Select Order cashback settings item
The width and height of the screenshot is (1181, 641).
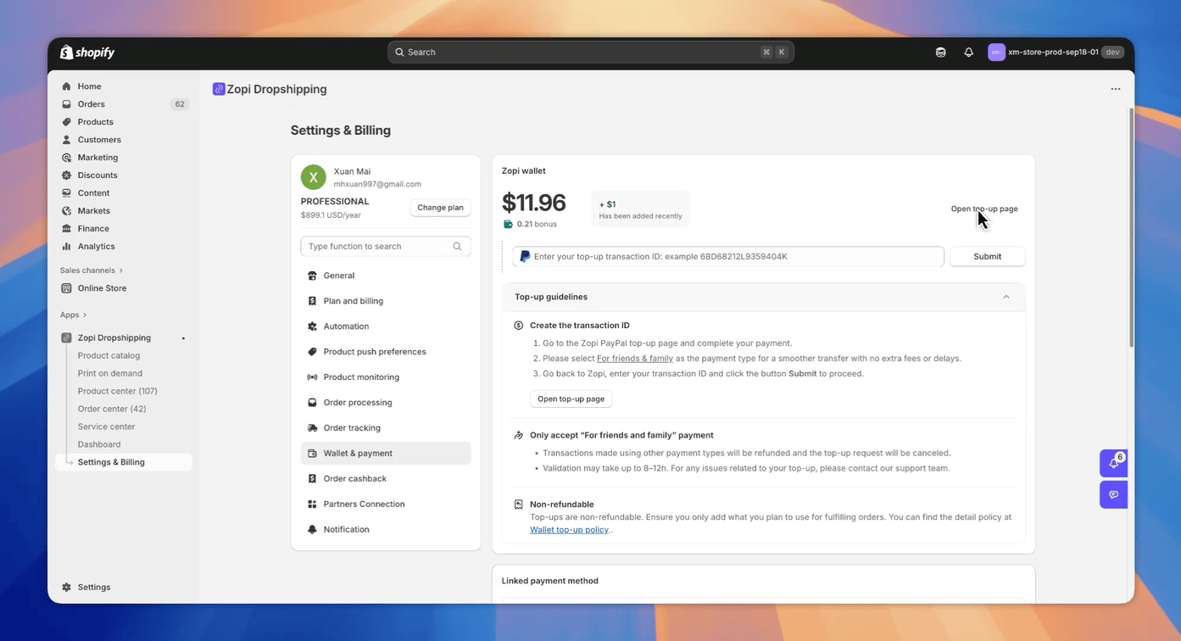point(354,479)
